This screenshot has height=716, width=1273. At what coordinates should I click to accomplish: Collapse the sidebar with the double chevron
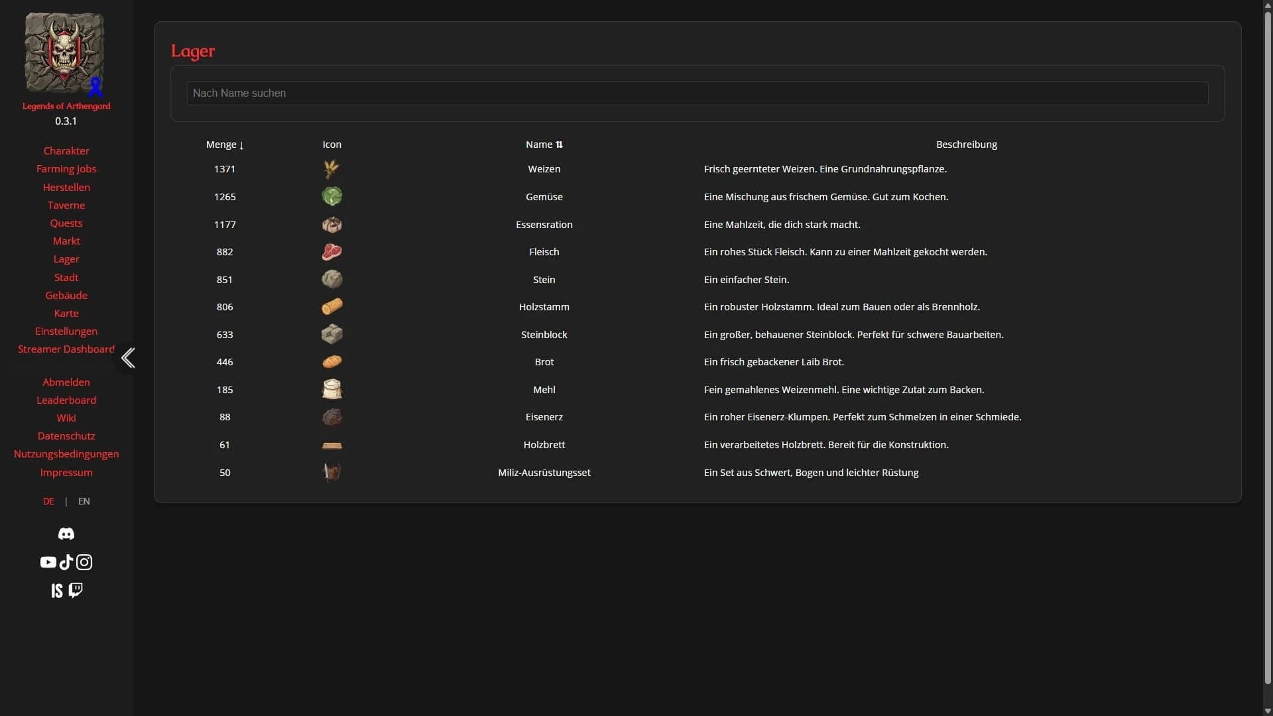[128, 358]
